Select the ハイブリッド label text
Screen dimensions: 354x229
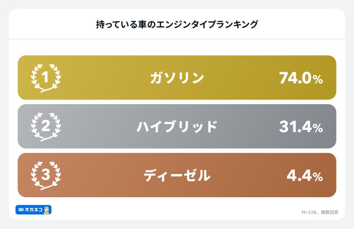click(177, 127)
